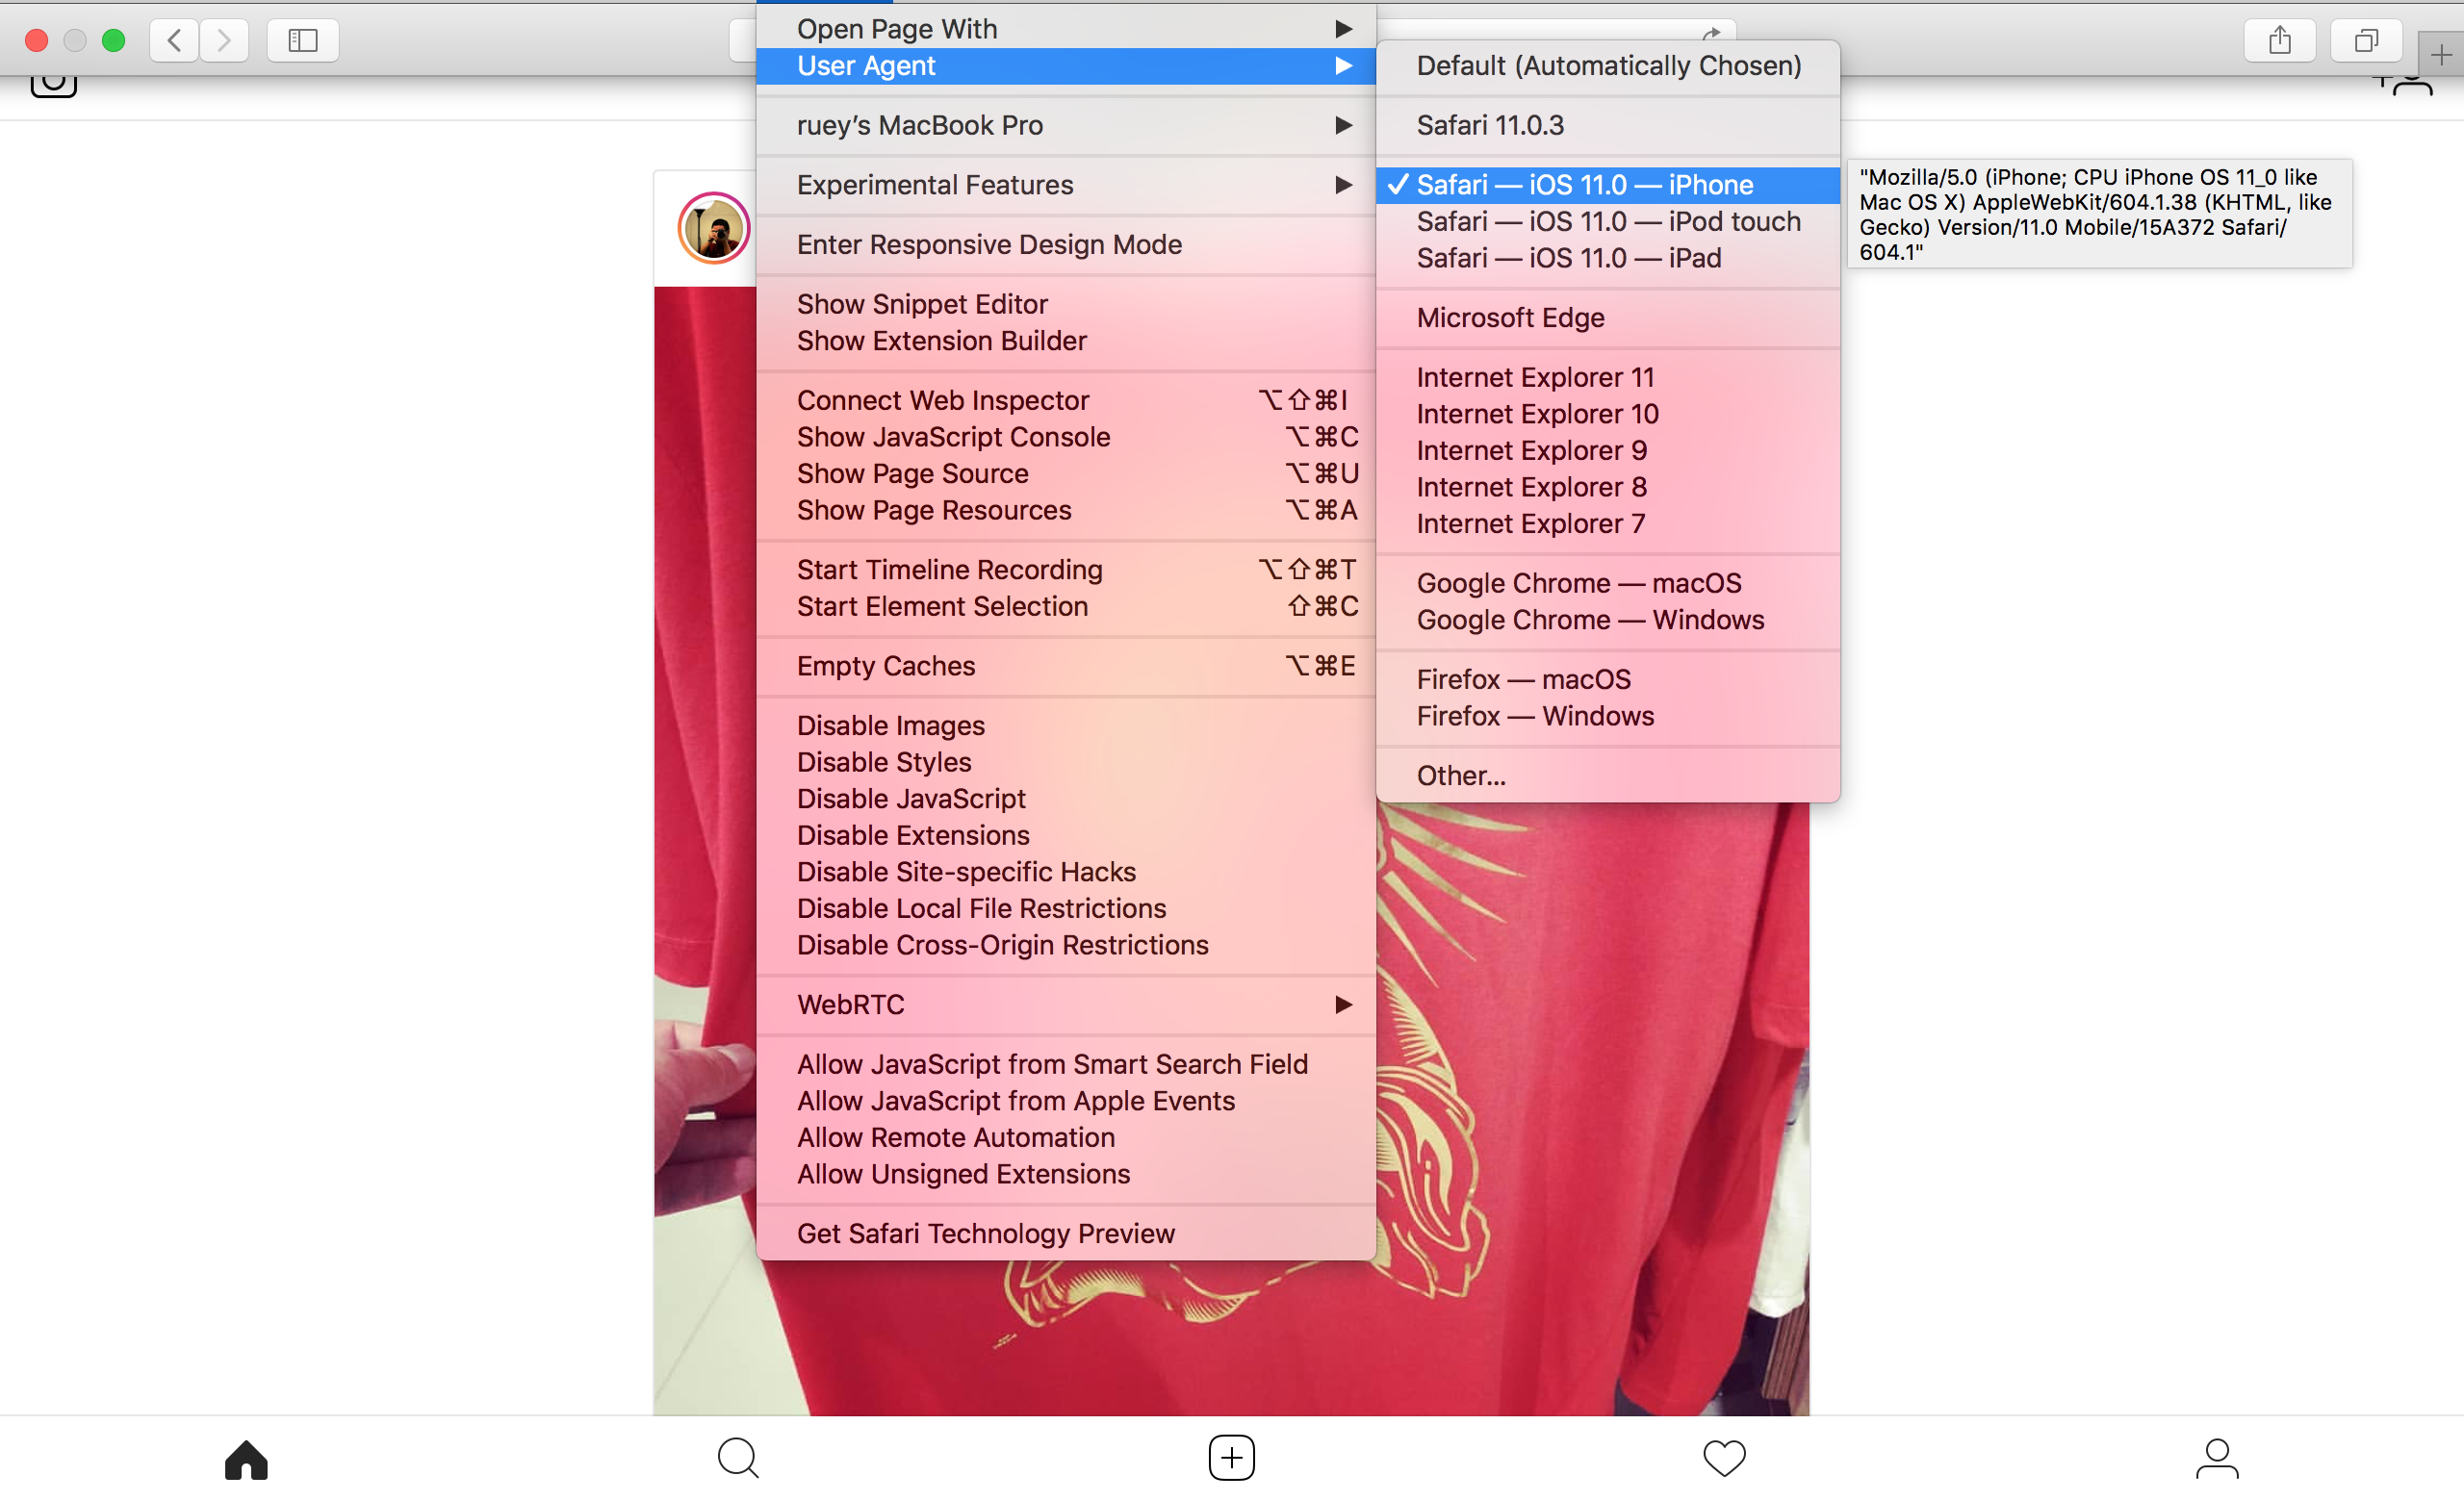
Task: Toggle Disable Extensions
Action: point(1066,835)
